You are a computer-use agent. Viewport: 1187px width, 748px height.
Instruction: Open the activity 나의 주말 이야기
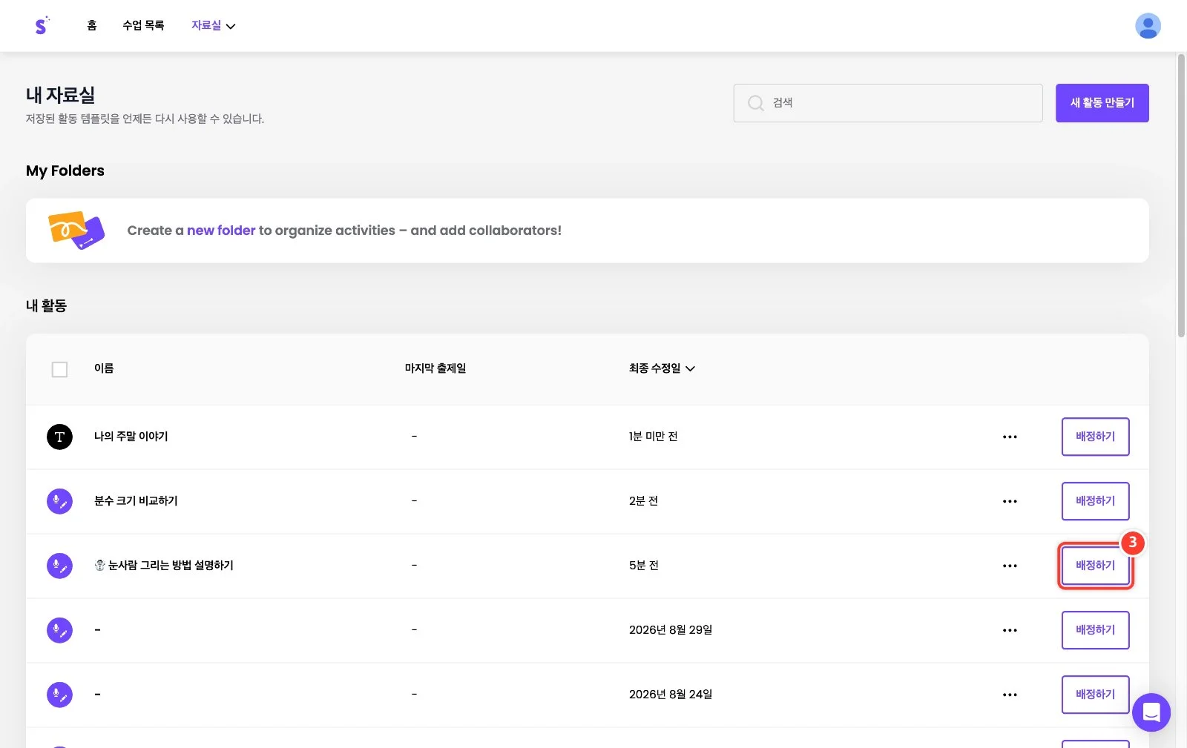131,437
